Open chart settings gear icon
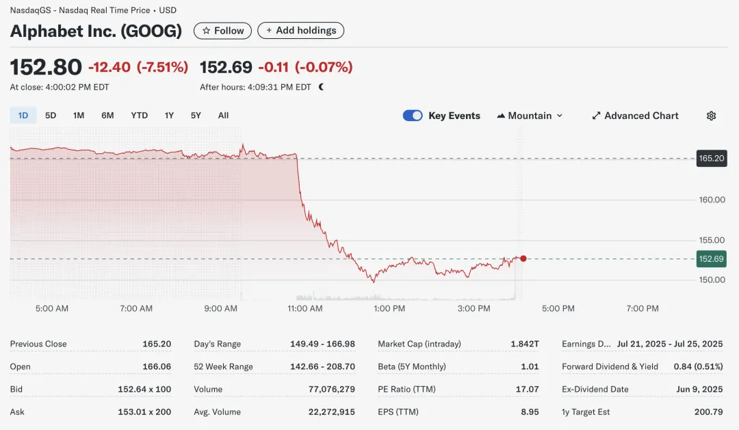This screenshot has height=430, width=739. [x=711, y=116]
